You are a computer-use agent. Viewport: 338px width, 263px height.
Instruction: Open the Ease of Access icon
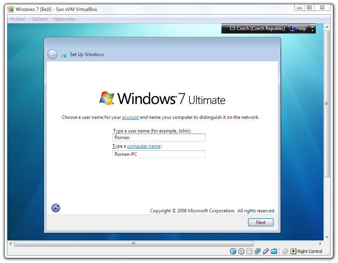pos(56,208)
